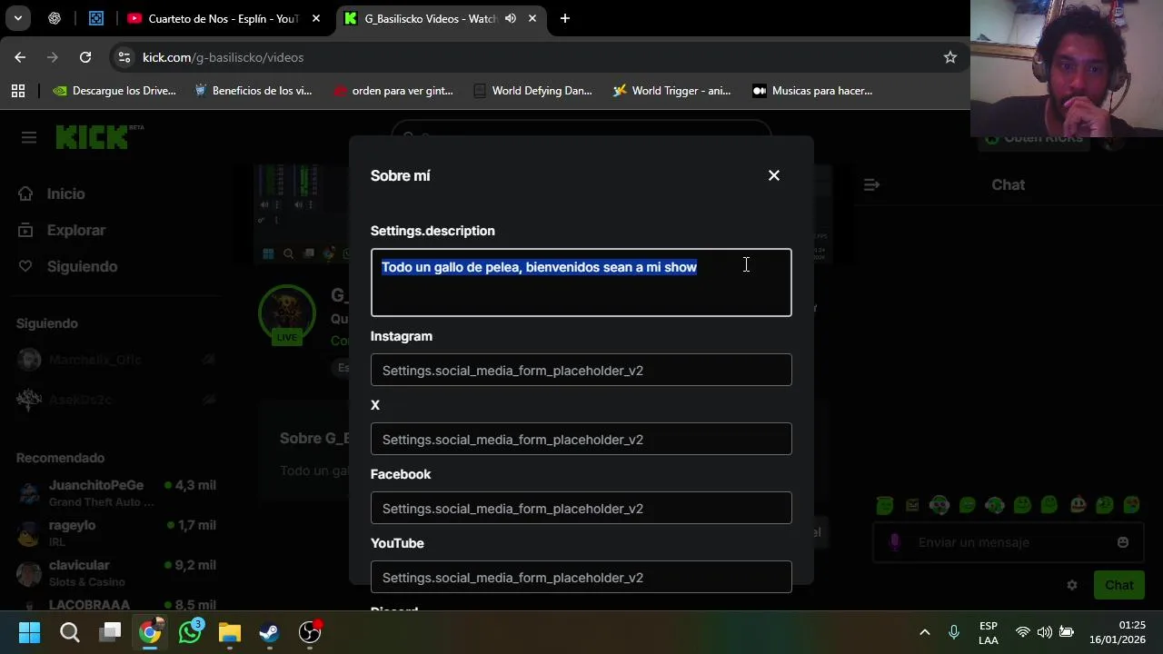Screen dimensions: 1163x654
Task: Open World Trigger - ani... bookmark
Action: point(672,91)
